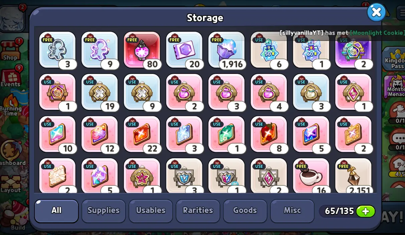
Task: Select the purple gem ticket item
Action: coord(184,50)
